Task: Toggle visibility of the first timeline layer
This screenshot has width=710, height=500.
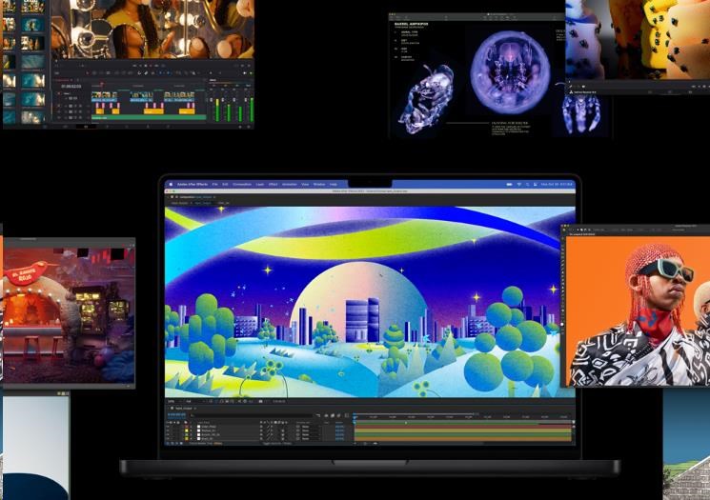Action: click(168, 427)
